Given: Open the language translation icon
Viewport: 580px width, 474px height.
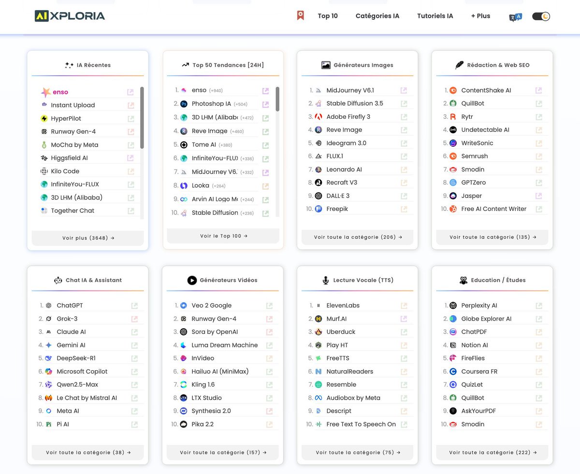Looking at the screenshot, I should 515,17.
